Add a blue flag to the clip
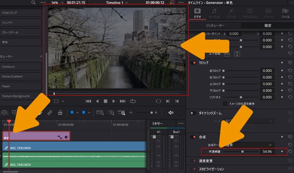This screenshot has width=294, height=173. tap(72, 113)
